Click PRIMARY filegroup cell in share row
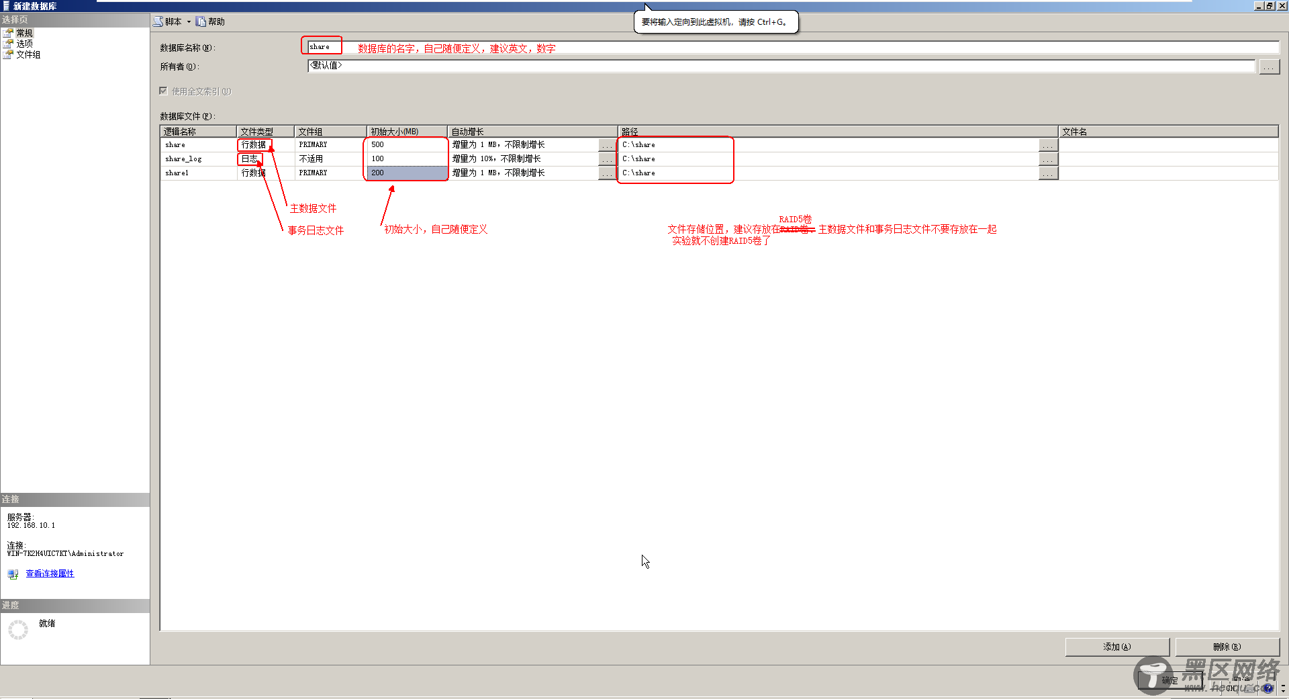Image resolution: width=1289 pixels, height=699 pixels. (331, 145)
